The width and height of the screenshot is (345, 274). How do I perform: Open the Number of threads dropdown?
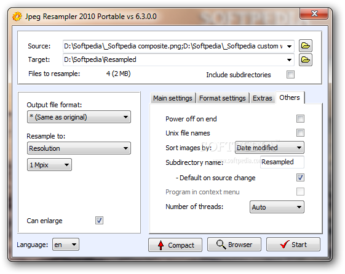pyautogui.click(x=277, y=207)
